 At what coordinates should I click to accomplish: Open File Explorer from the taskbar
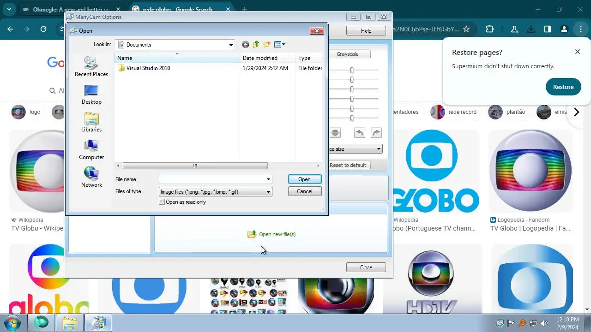[x=69, y=323]
